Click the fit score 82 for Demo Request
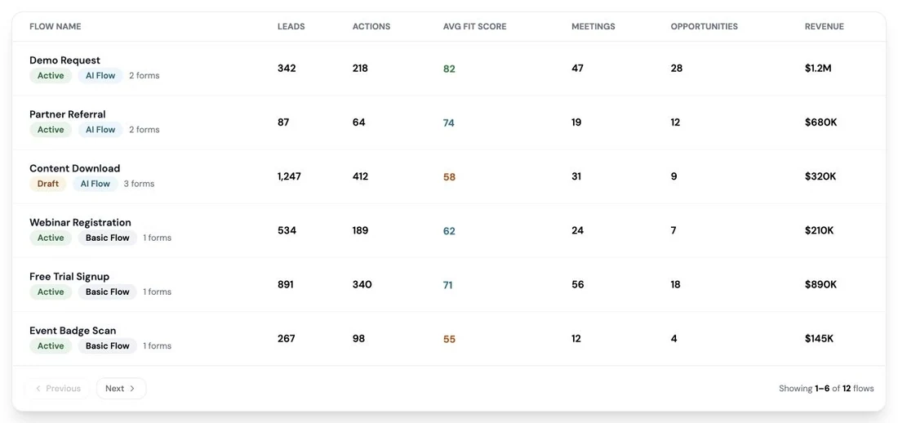The width and height of the screenshot is (898, 423). coord(449,69)
